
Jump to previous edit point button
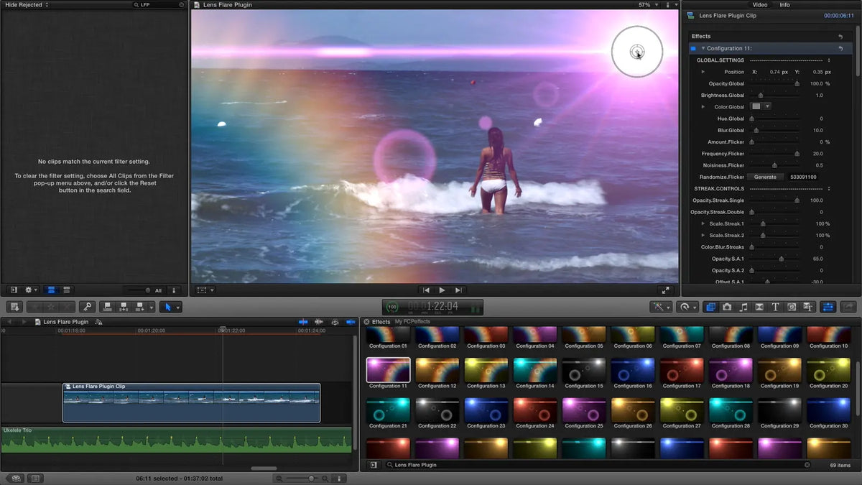tap(426, 290)
